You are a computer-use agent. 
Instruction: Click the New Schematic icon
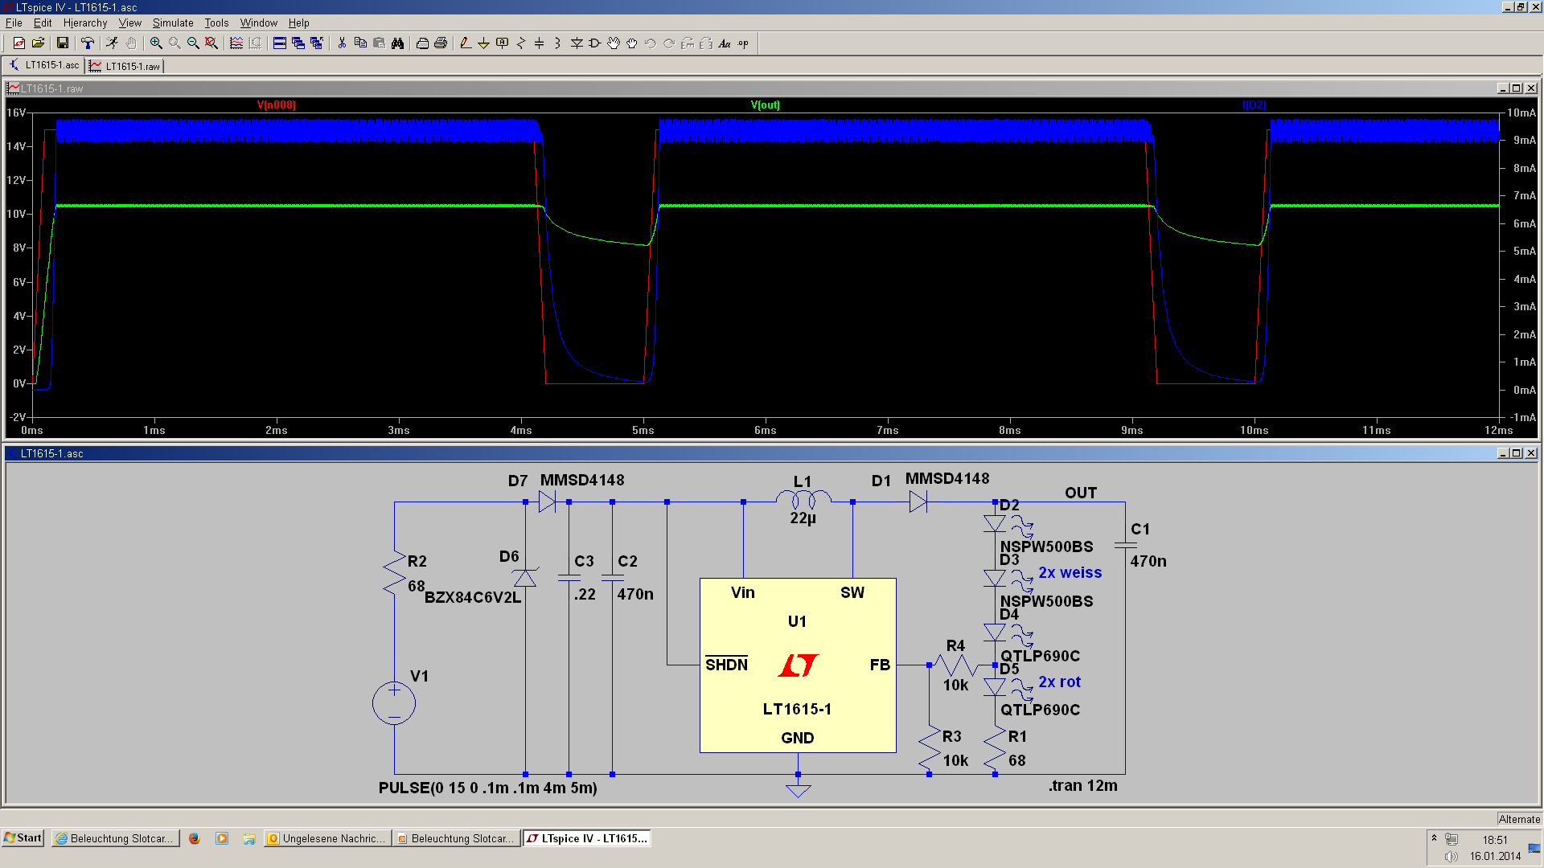[18, 43]
